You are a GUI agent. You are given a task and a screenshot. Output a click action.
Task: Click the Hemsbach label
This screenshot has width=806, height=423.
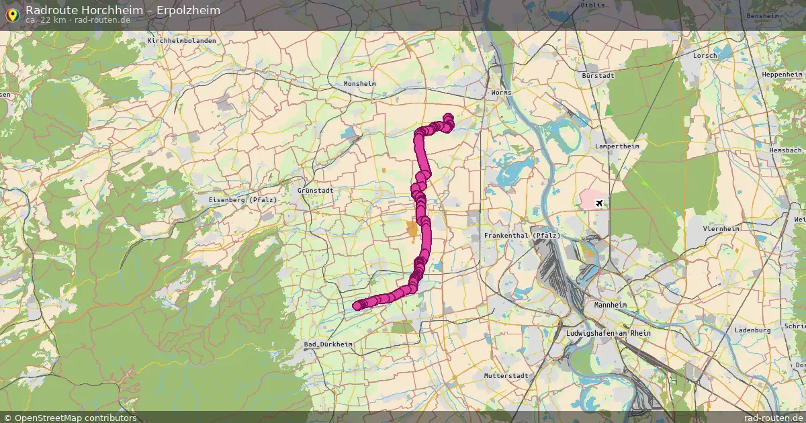[x=787, y=150]
